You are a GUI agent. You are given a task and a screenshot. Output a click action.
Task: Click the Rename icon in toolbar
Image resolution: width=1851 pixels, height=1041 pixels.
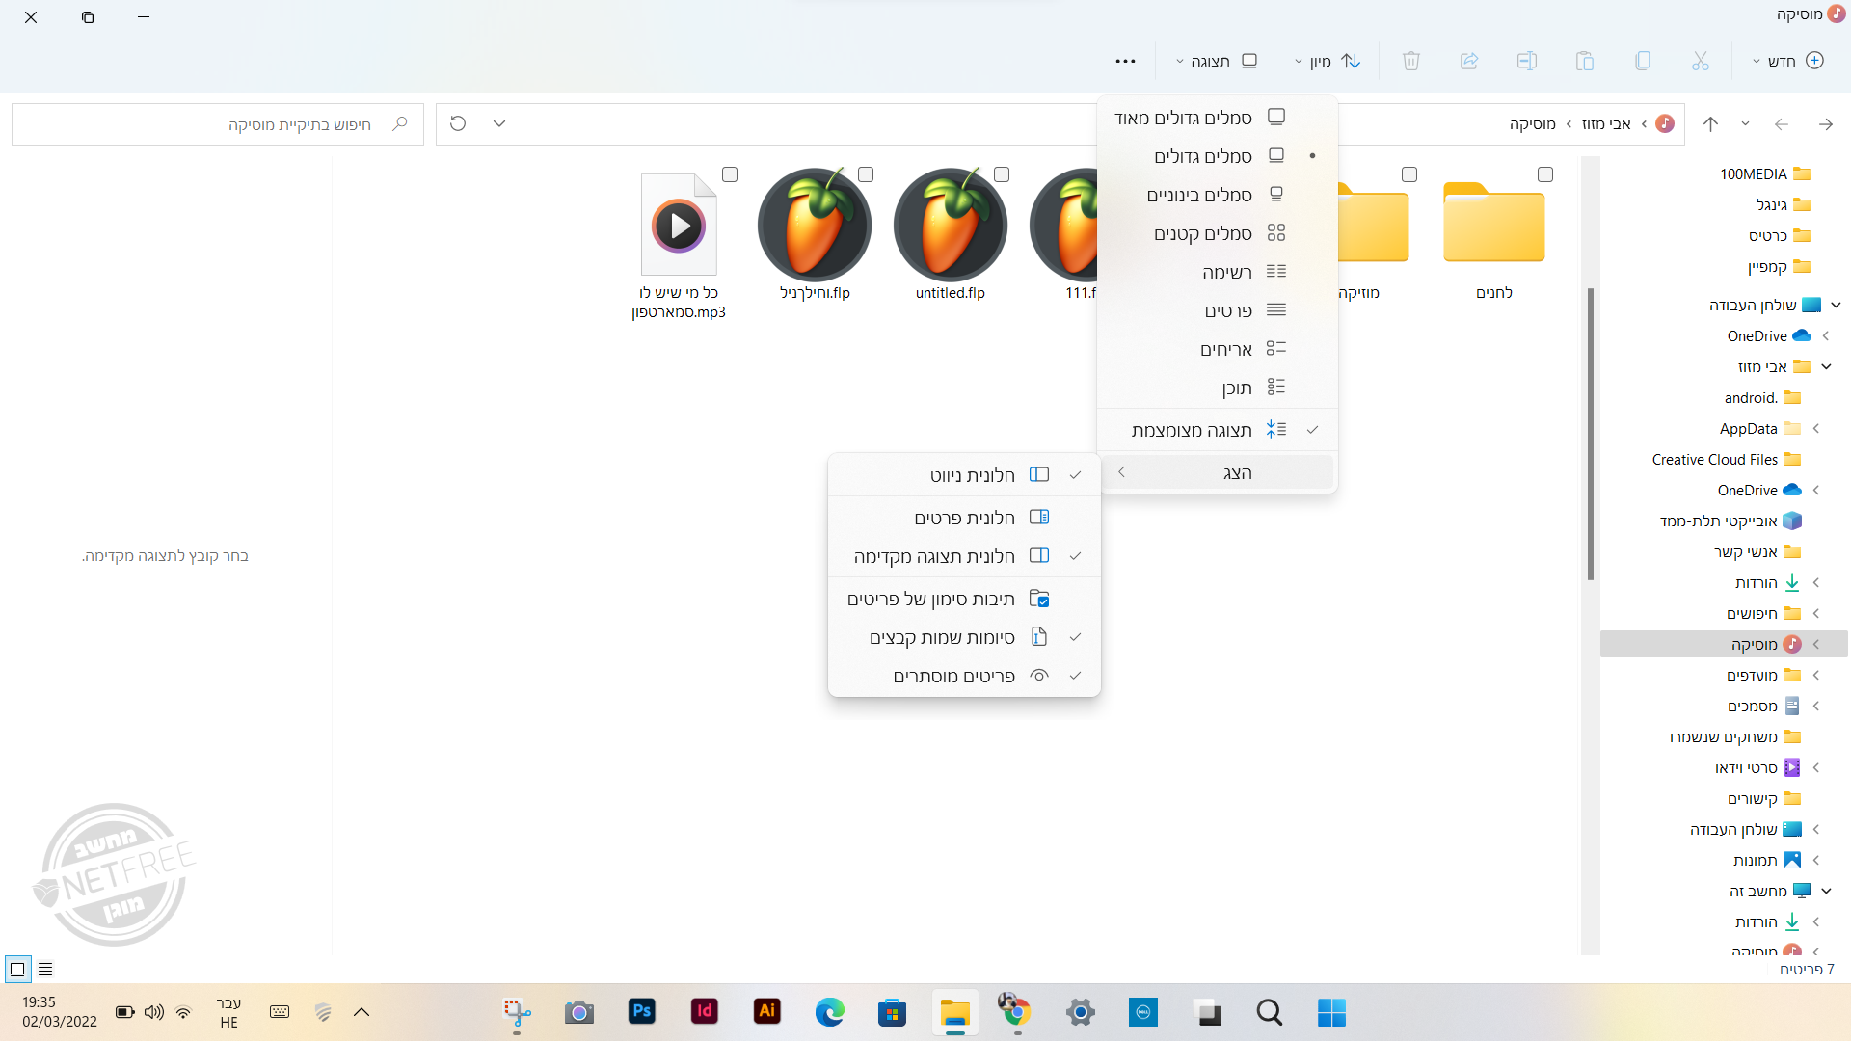(1527, 61)
